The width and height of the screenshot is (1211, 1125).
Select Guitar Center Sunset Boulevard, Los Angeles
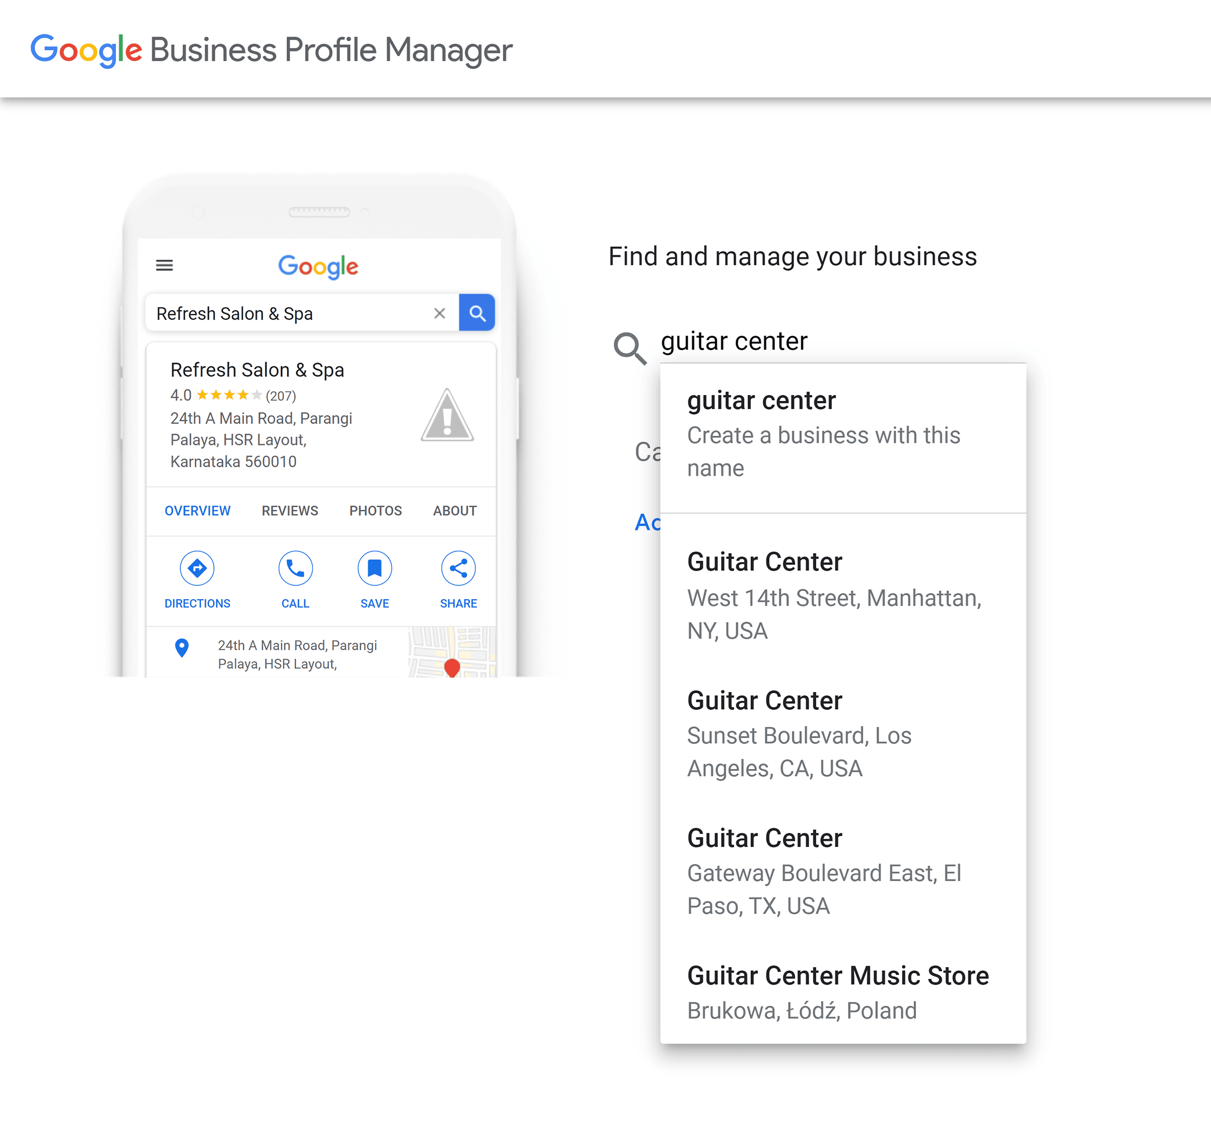pos(843,734)
